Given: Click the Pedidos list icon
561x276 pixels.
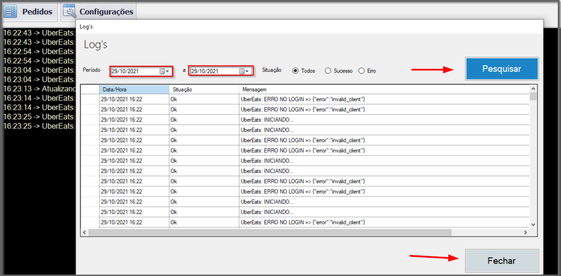Looking at the screenshot, I should click(x=11, y=11).
